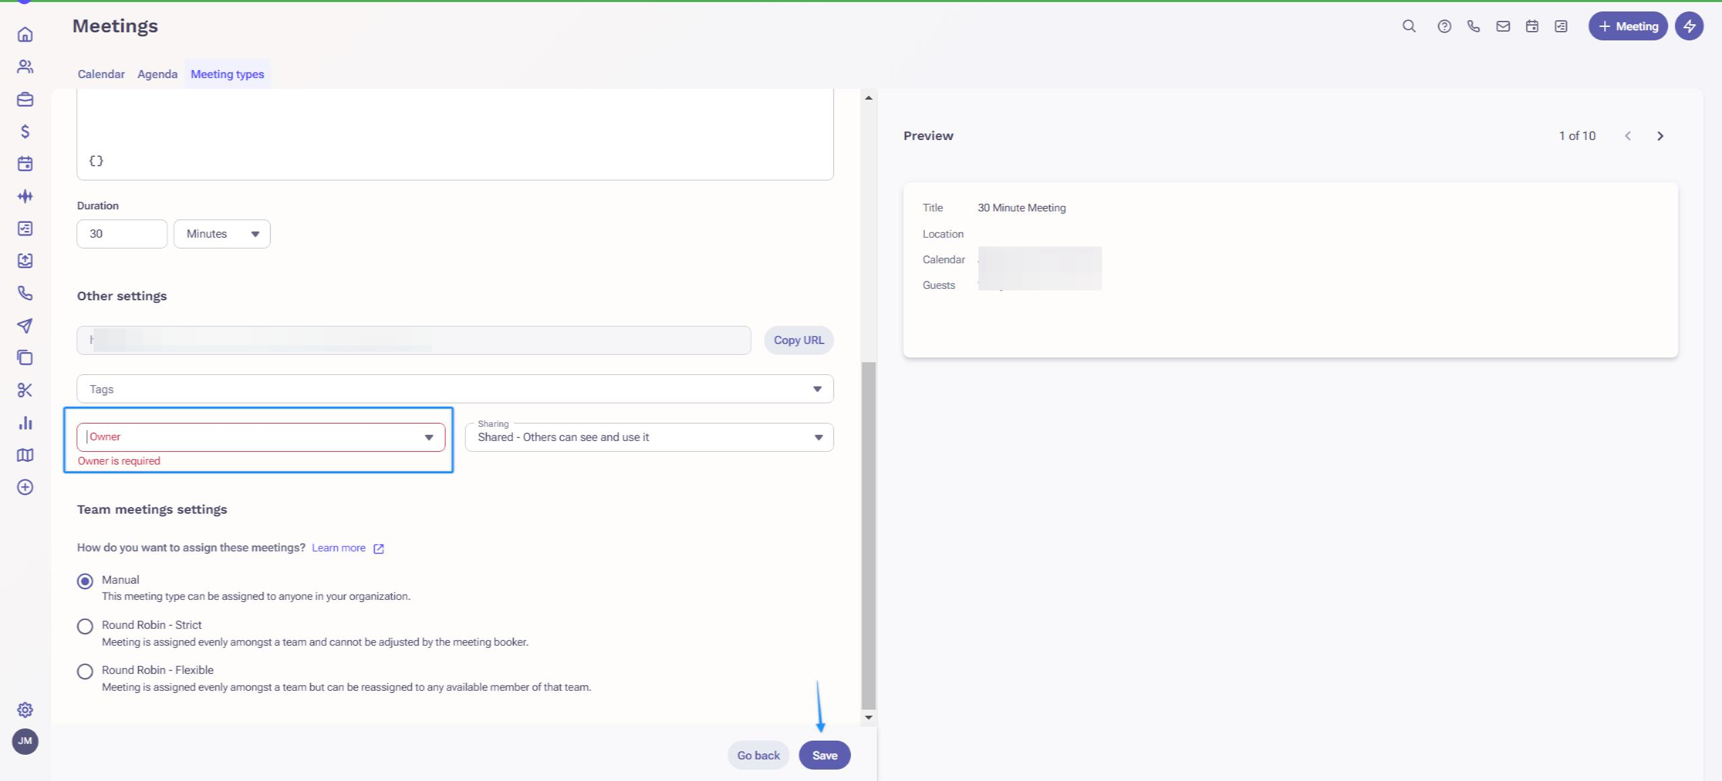
Task: Click the email envelope icon in header
Action: click(1503, 26)
